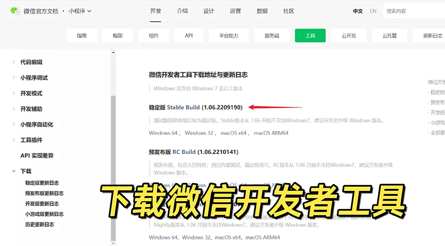This screenshot has width=445, height=246.
Task: Open the 框架 section button
Action: point(118,35)
